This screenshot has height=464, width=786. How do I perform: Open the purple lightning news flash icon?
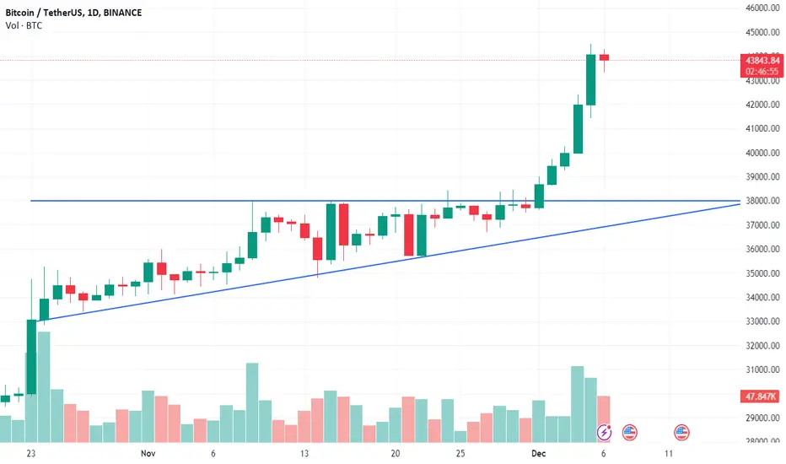tap(604, 432)
